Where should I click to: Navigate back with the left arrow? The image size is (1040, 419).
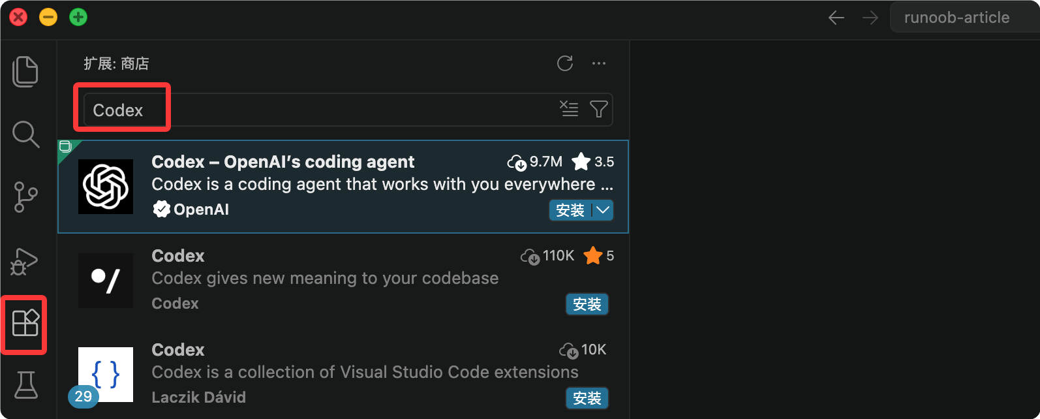tap(836, 18)
